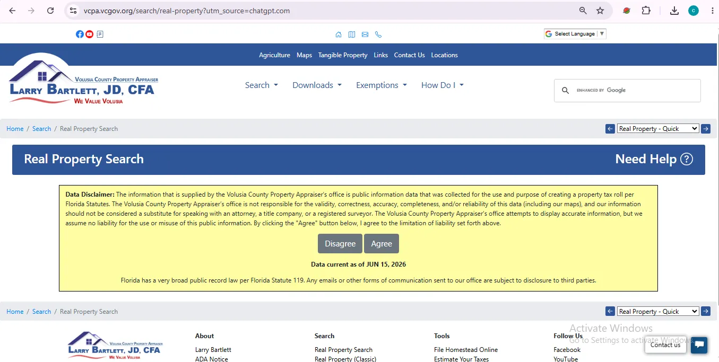The height and width of the screenshot is (362, 719).
Task: Open footer Larry Bartlett link
Action: pos(213,350)
